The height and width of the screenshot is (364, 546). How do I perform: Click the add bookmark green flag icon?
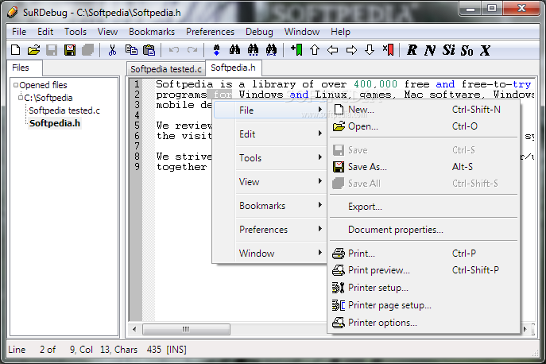pyautogui.click(x=296, y=50)
